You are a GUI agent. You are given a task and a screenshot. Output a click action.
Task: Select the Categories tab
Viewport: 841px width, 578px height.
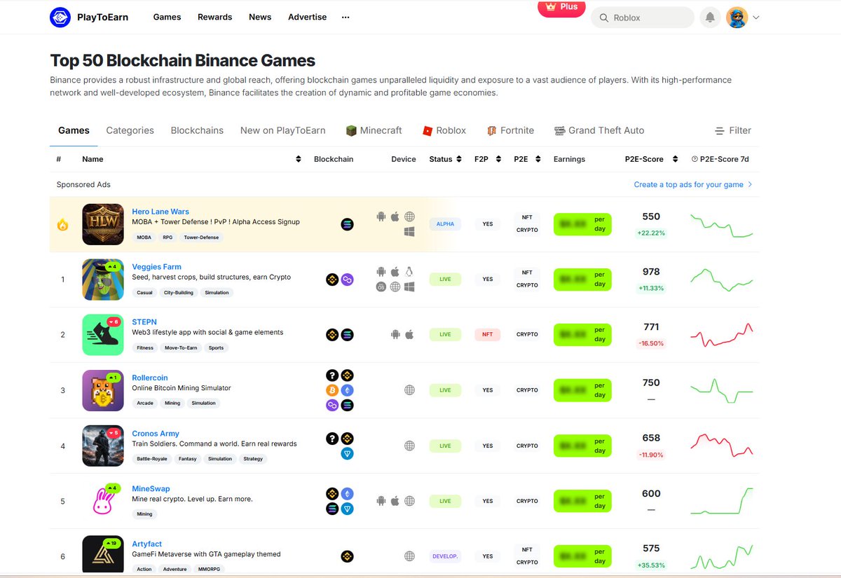click(130, 130)
